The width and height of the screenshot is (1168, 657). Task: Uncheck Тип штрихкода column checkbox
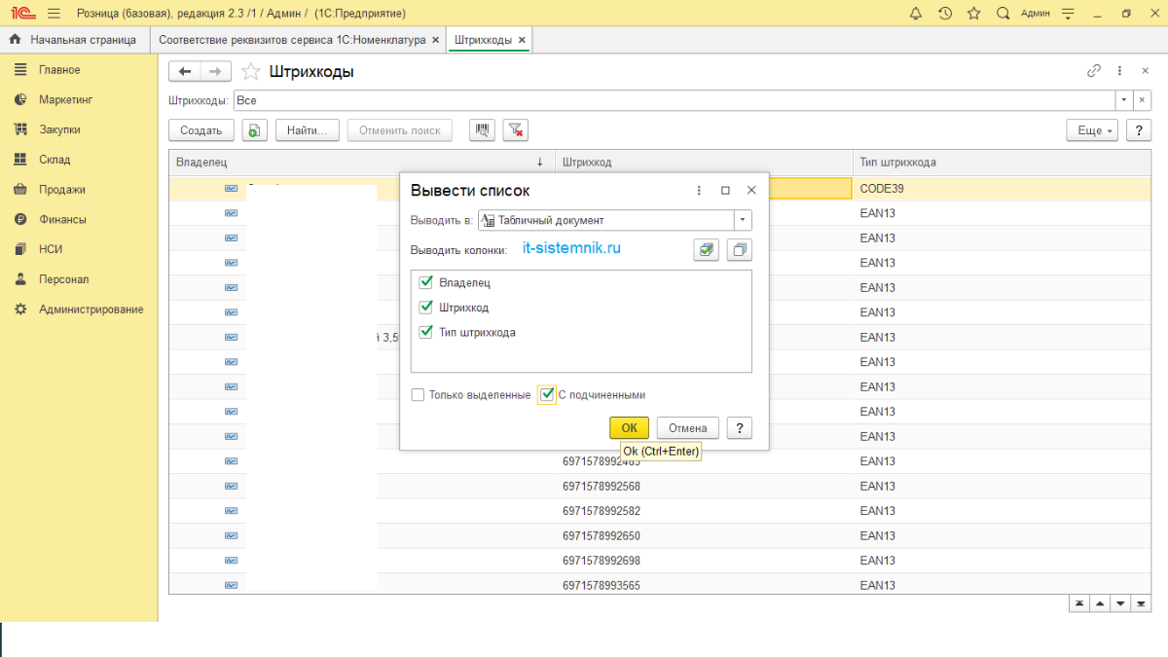point(425,332)
